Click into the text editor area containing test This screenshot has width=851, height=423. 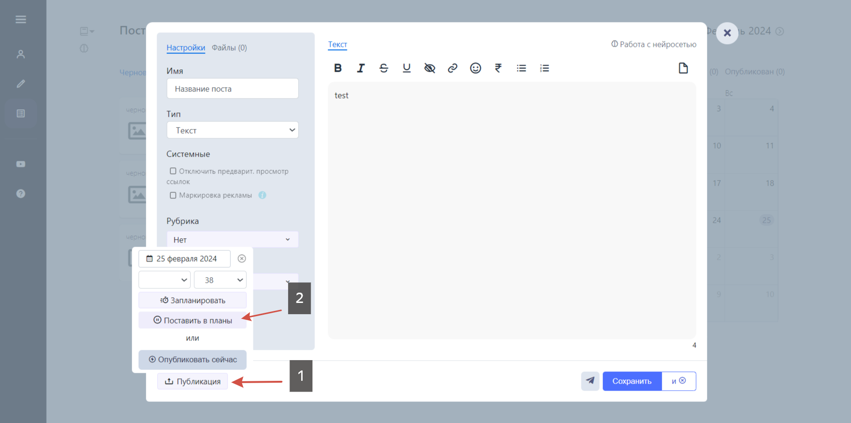pos(512,211)
